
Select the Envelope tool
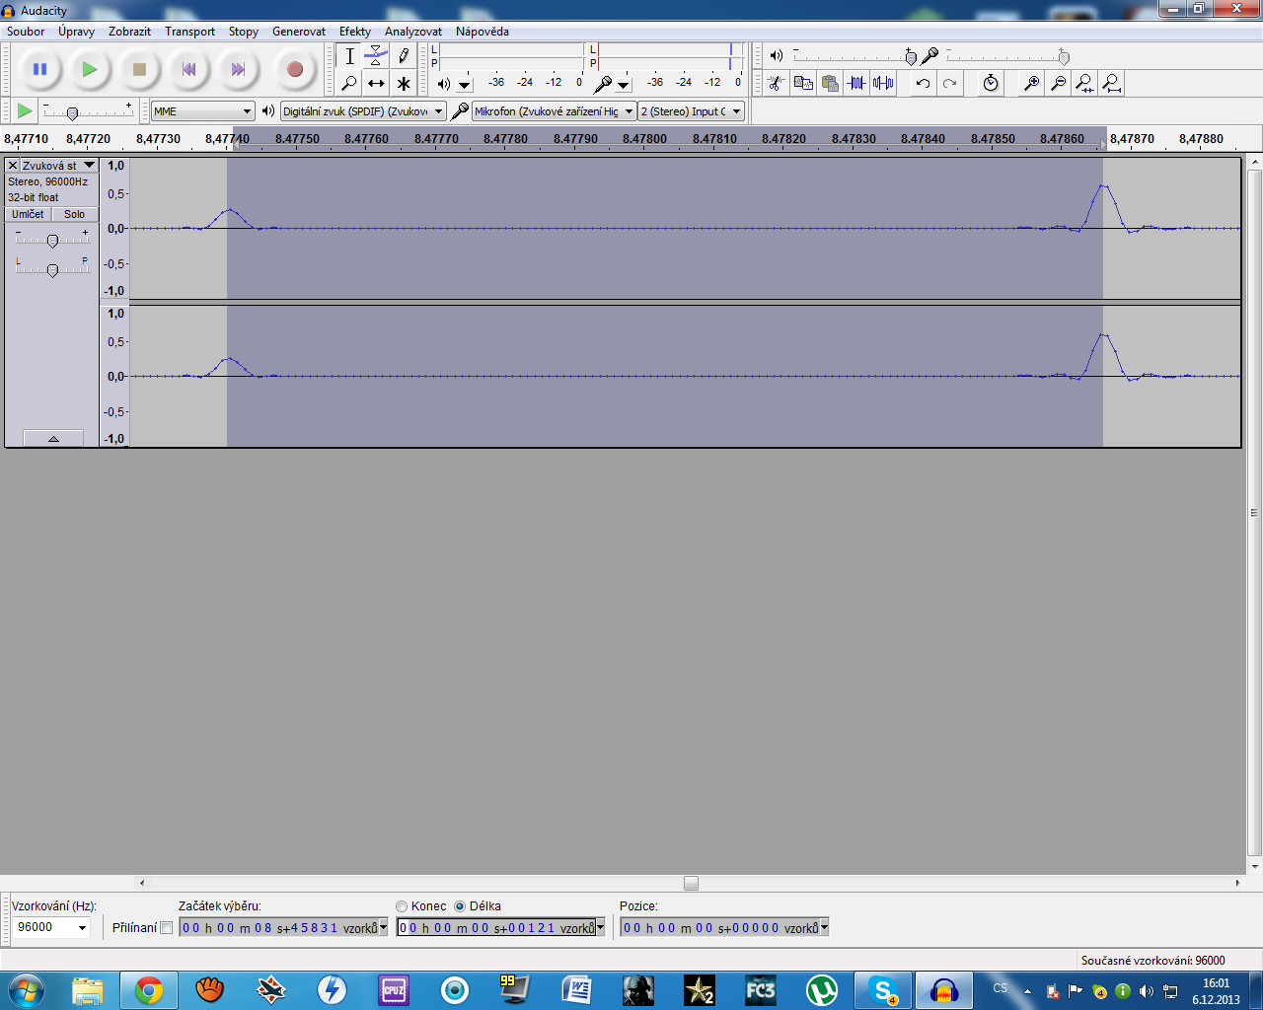tap(376, 56)
